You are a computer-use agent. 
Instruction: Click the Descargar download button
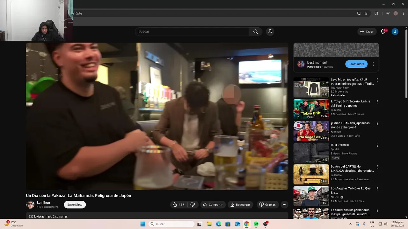coord(240,205)
